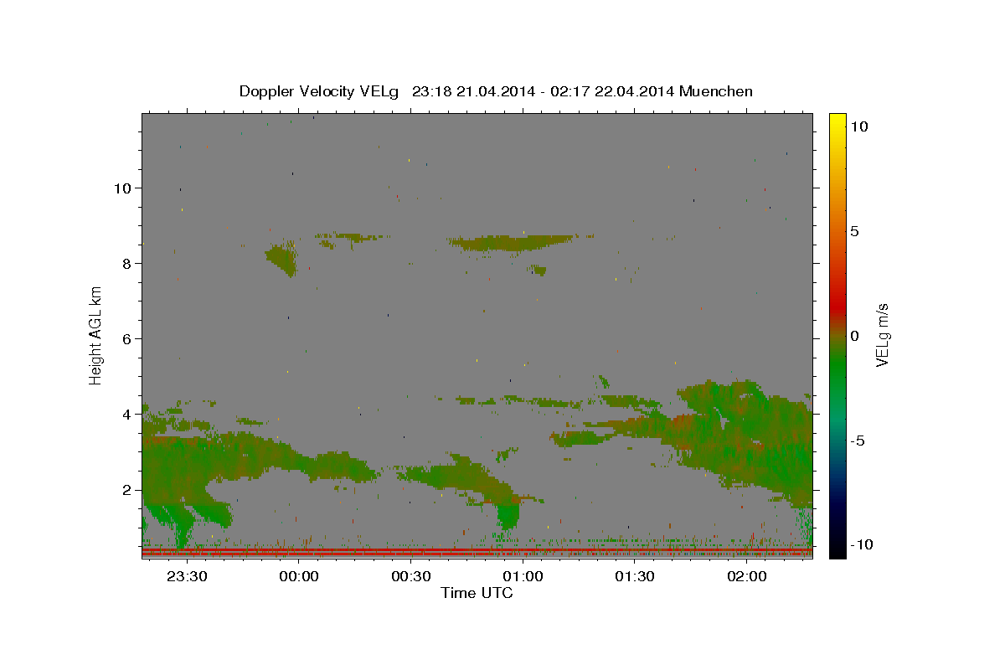This screenshot has width=1005, height=670.
Task: Click the 'Muenchen' location in the title
Action: click(716, 91)
